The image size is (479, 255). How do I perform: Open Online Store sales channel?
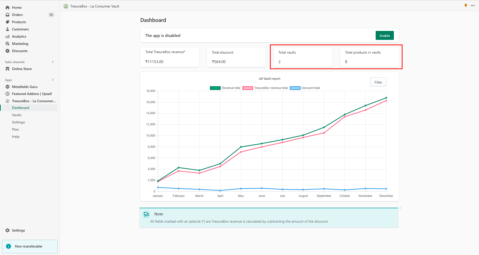coord(22,69)
